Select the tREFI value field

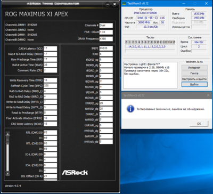pos(106,48)
